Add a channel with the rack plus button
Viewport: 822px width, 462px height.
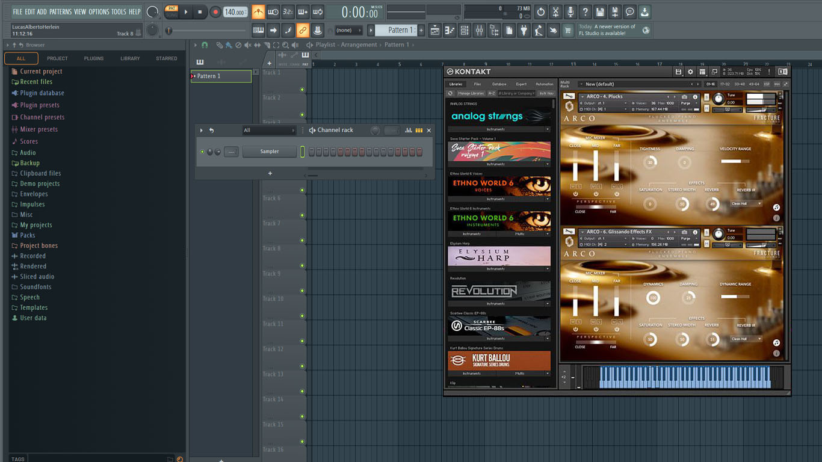(x=270, y=173)
